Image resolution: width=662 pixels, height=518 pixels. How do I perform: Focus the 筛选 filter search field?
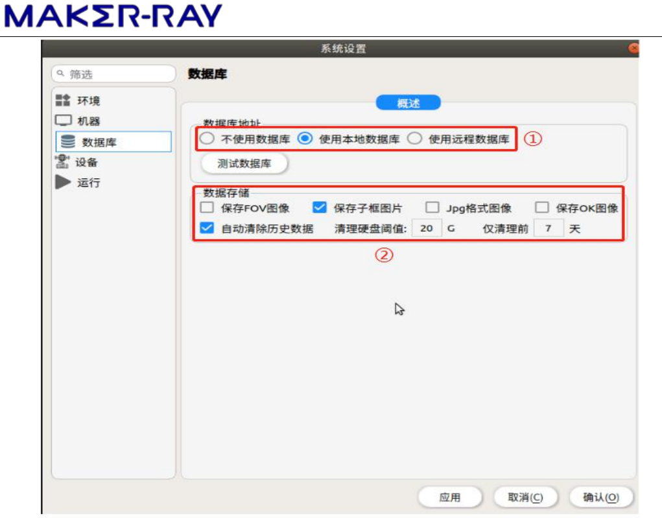coord(113,74)
